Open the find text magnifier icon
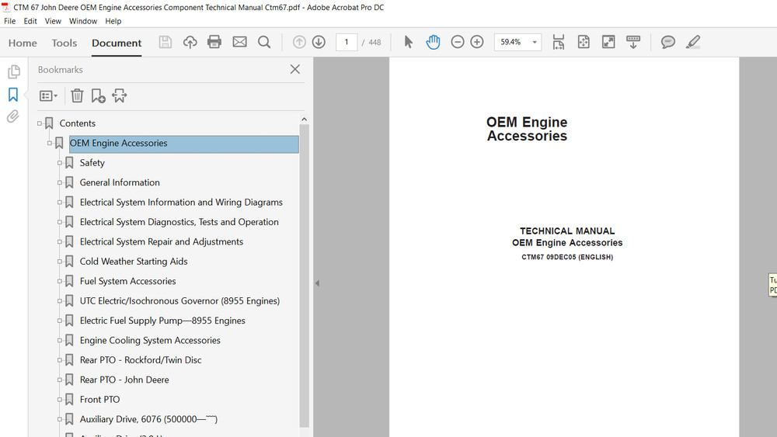The width and height of the screenshot is (777, 437). [x=264, y=42]
